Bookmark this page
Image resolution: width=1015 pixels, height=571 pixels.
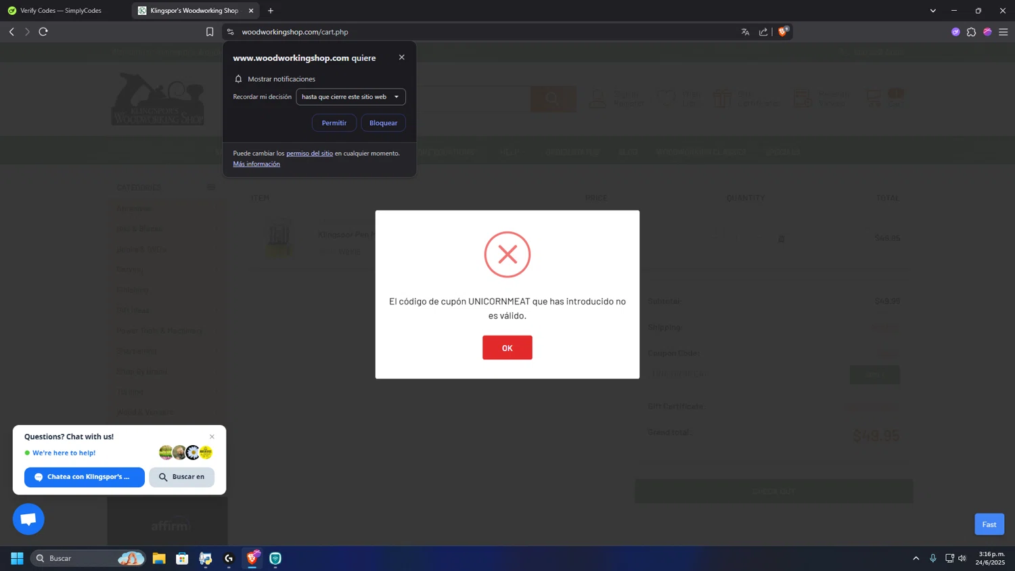coord(210,32)
